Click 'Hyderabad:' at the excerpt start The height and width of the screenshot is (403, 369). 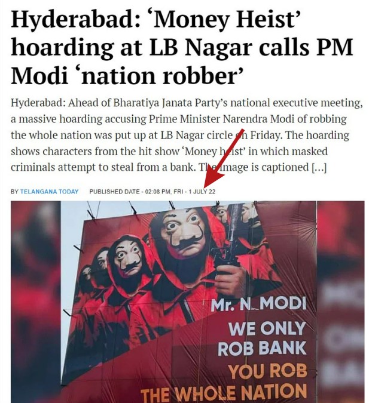click(x=38, y=103)
